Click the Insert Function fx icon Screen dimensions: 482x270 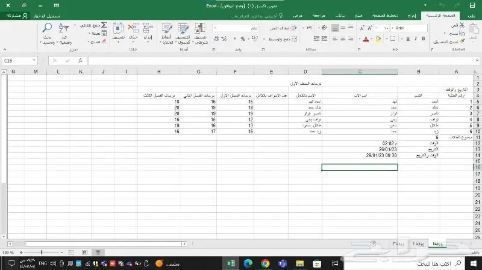pyautogui.click(x=80, y=61)
